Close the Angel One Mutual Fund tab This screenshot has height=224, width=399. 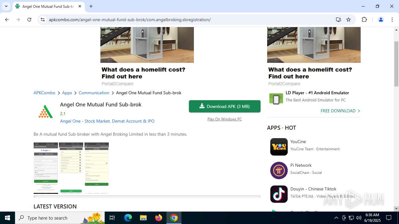click(80, 6)
